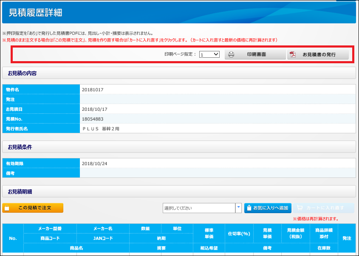Click the shopping bag icon on この見積で注文
359x256 pixels.
click(7, 208)
